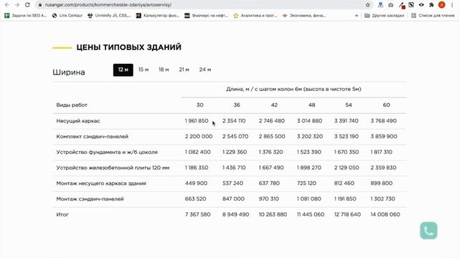
Task: Switch to the 15 м width tab
Action: (x=143, y=70)
